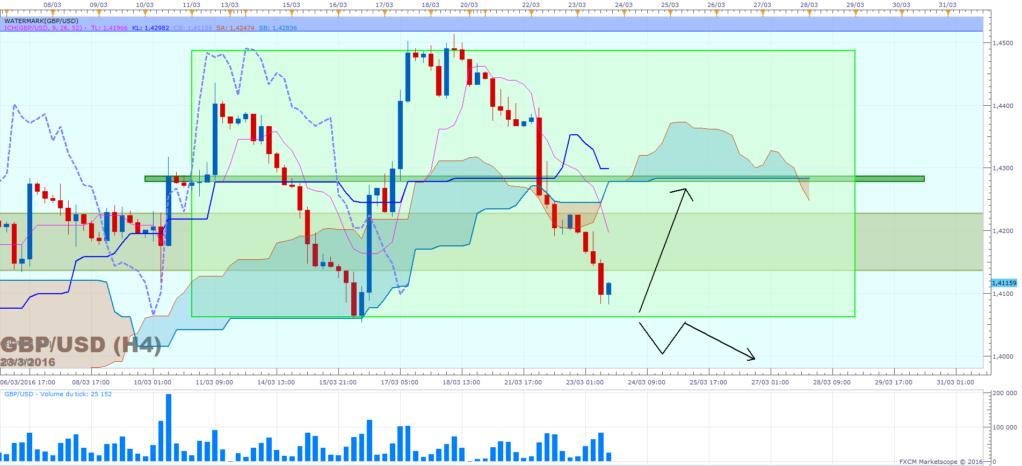The width and height of the screenshot is (1022, 466).
Task: Click the KL: 1,42982 Kijun value
Action: click(x=150, y=28)
